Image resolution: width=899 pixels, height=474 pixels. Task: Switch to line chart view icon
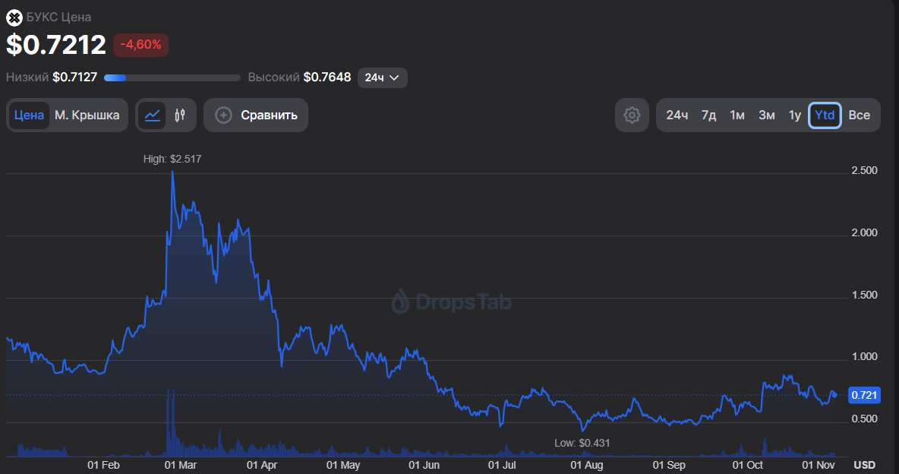pos(153,115)
